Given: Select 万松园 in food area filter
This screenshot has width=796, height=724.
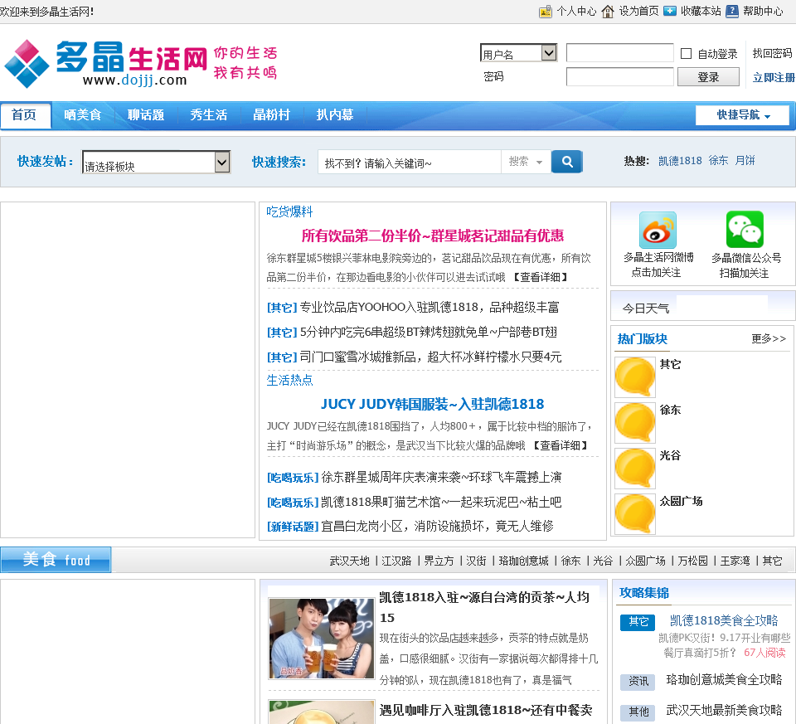Looking at the screenshot, I should coord(692,561).
